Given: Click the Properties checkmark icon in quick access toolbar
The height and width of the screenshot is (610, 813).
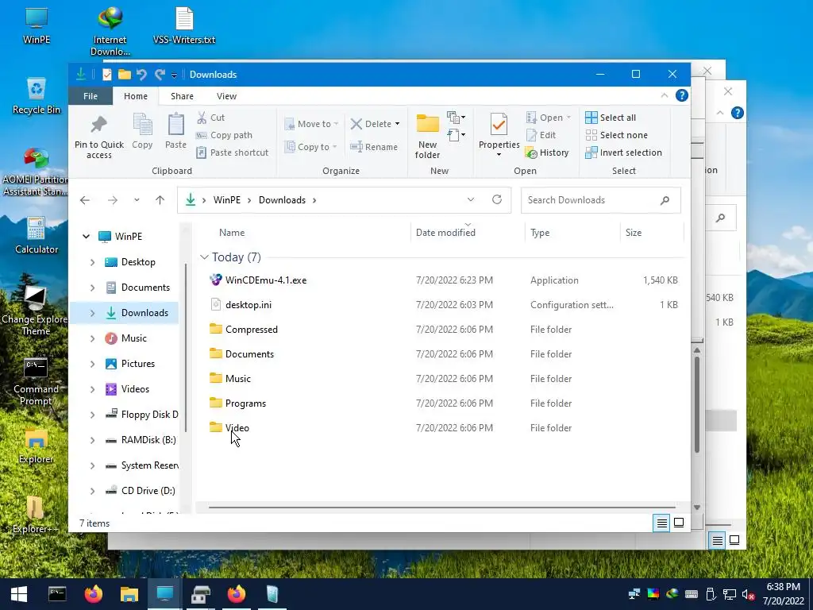Looking at the screenshot, I should pyautogui.click(x=107, y=75).
